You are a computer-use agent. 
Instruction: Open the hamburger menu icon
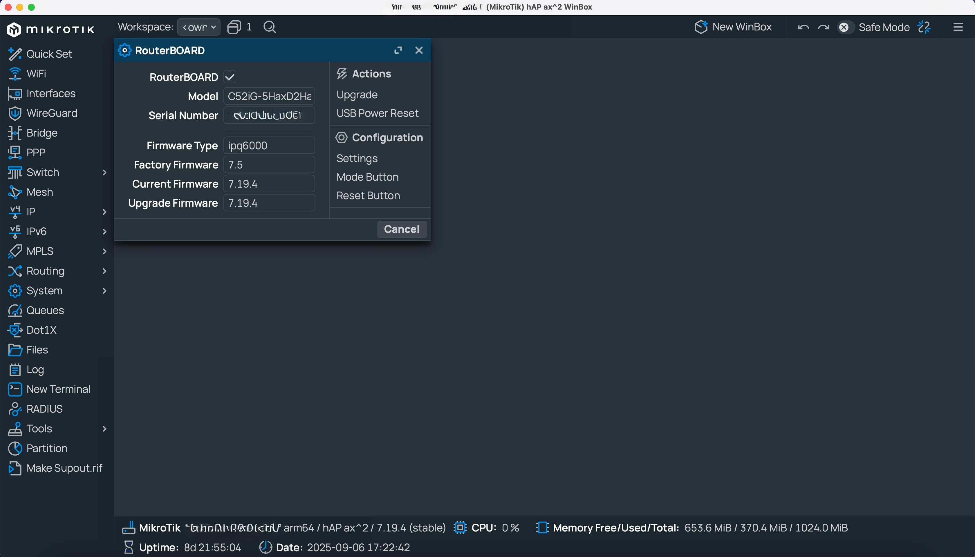(x=958, y=27)
